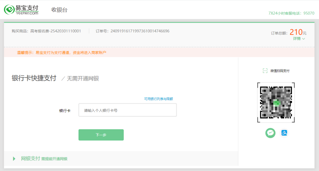The height and width of the screenshot is (171, 319).
Task: Click the green logo in QR code center
Action: [x=276, y=103]
